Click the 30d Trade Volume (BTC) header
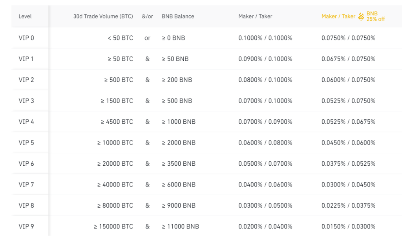 [x=103, y=16]
